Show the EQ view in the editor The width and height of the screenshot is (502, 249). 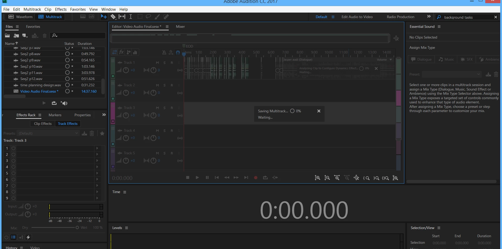click(x=135, y=52)
